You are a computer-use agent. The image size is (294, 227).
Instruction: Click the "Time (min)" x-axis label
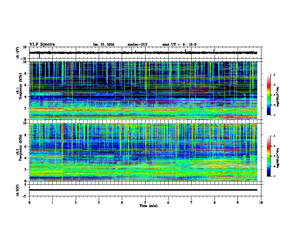tap(148, 206)
